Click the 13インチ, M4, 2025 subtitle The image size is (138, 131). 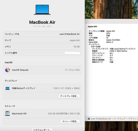point(42,26)
